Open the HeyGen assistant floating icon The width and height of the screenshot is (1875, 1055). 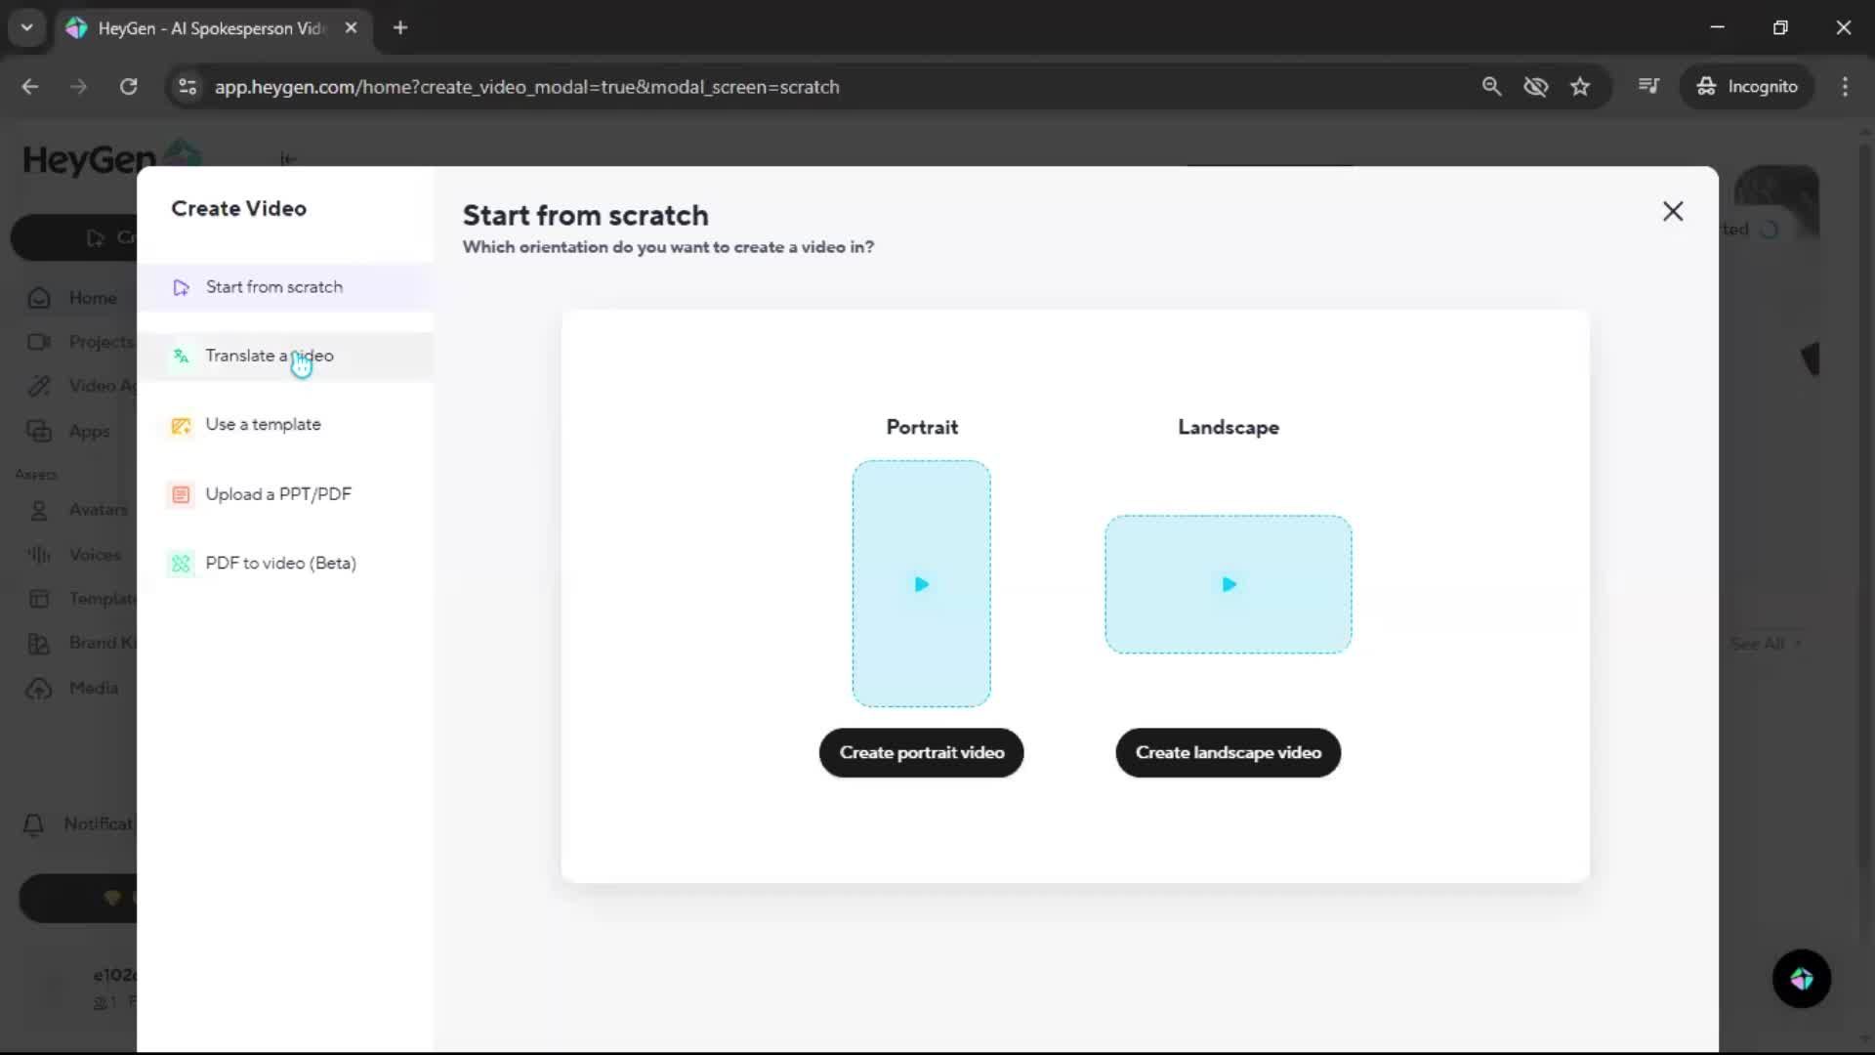pos(1801,978)
